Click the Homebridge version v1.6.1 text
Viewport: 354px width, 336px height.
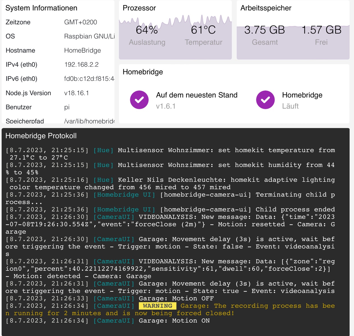(x=165, y=106)
